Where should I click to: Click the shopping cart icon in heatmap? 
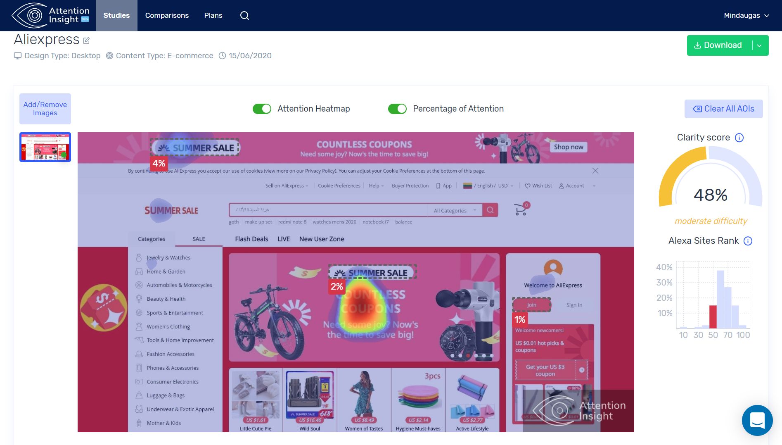[x=521, y=209]
